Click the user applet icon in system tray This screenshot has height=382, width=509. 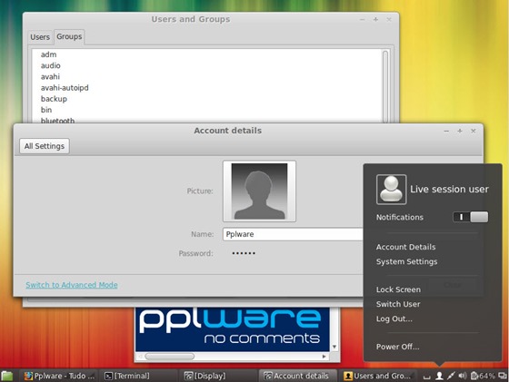(x=439, y=376)
